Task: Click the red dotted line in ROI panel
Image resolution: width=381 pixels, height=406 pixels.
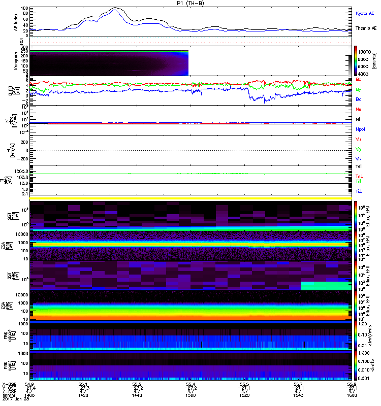Action: coord(190,43)
